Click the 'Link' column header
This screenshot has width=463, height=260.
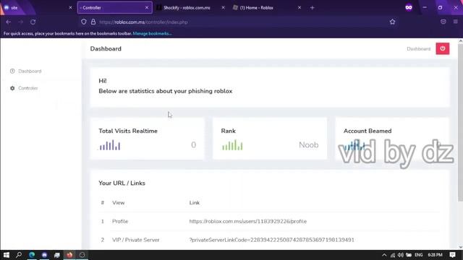click(195, 203)
